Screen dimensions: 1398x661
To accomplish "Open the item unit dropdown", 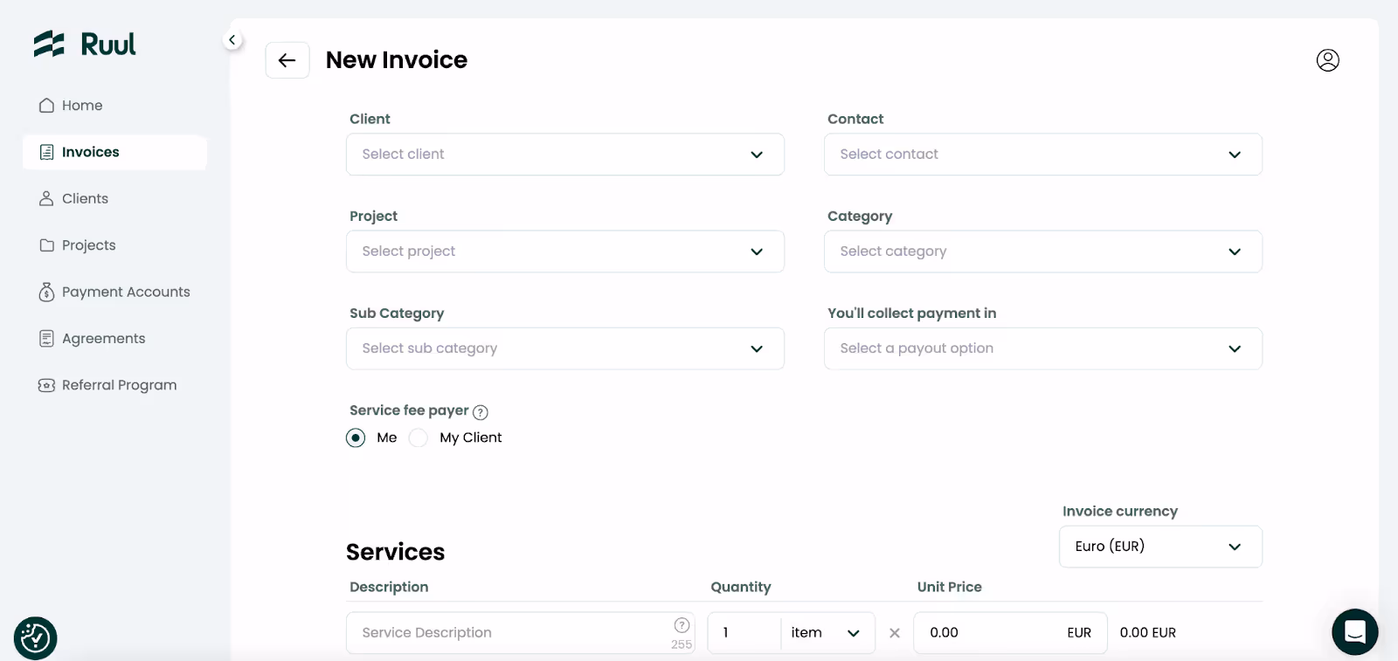I will 827,633.
